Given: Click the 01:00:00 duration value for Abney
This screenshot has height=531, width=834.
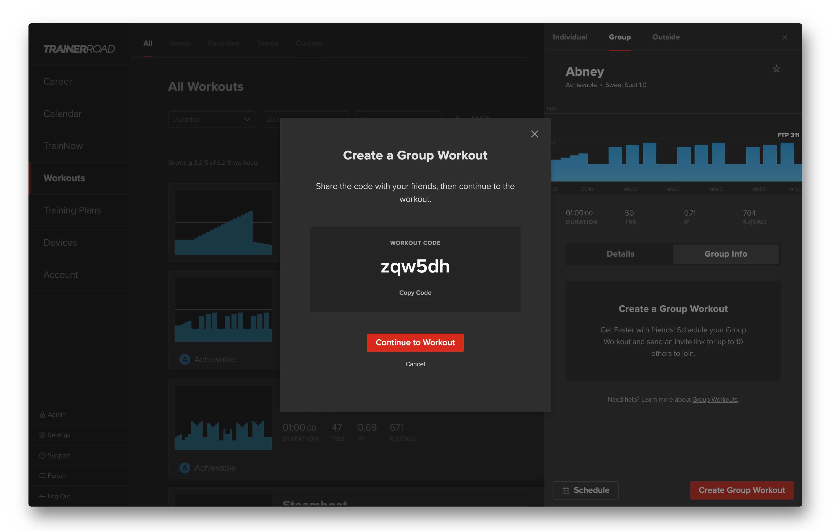Looking at the screenshot, I should (x=579, y=213).
